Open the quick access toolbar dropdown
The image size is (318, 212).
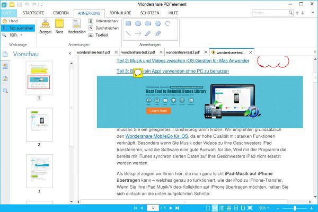click(41, 4)
